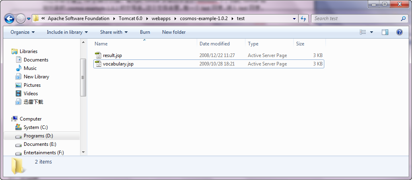Open System (C:) drive

point(35,127)
